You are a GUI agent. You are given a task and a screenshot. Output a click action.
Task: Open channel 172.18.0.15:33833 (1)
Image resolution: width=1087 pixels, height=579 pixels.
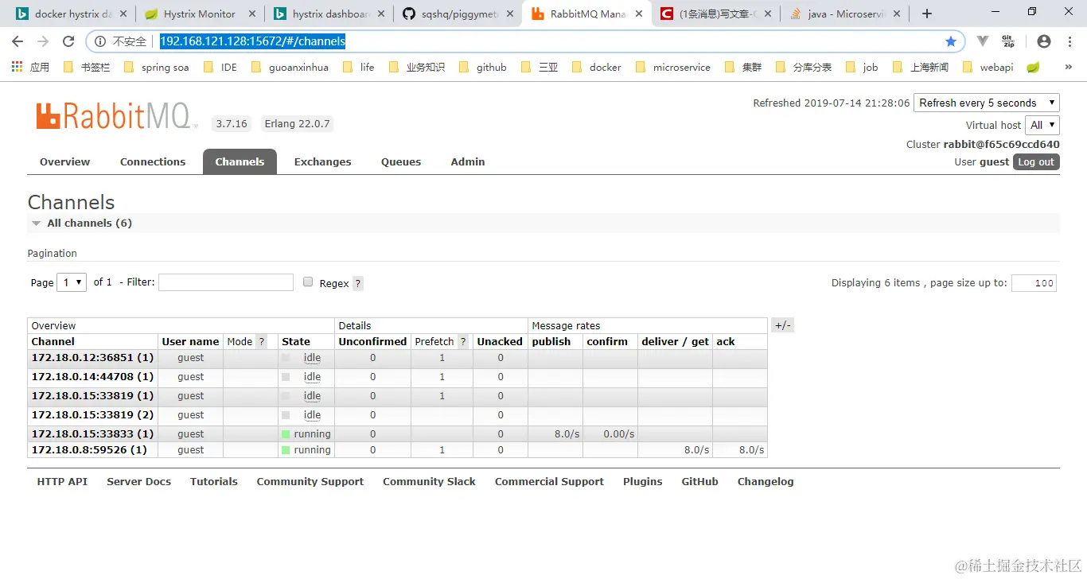92,434
